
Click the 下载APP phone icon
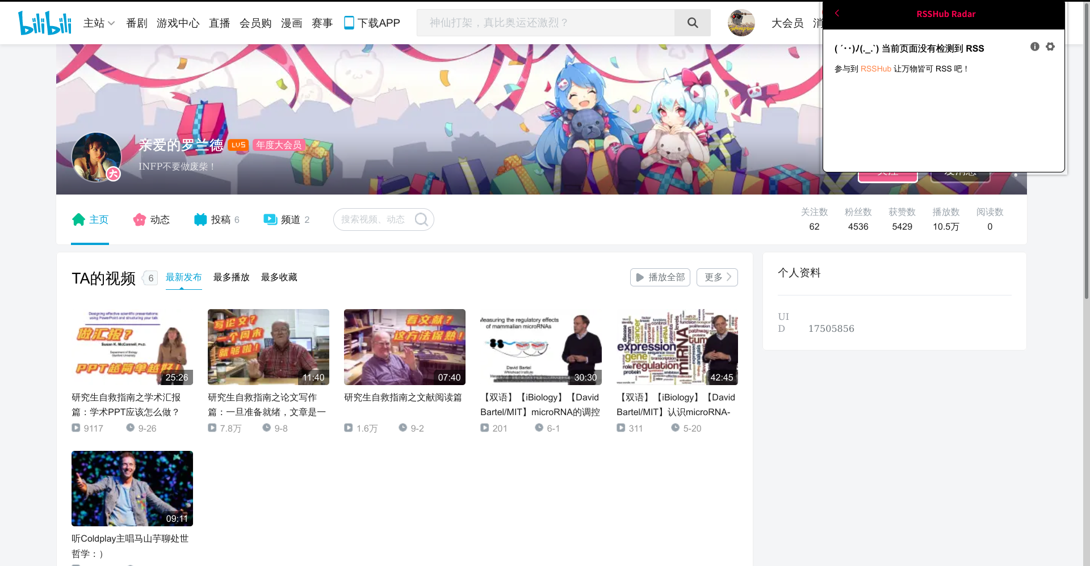tap(349, 23)
